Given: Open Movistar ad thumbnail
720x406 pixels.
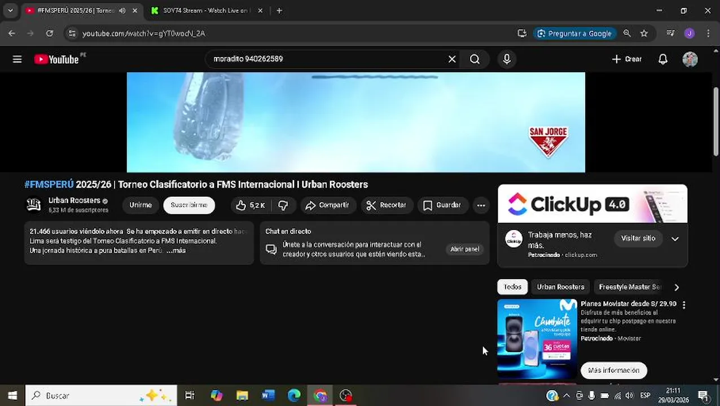Looking at the screenshot, I should coord(537,339).
